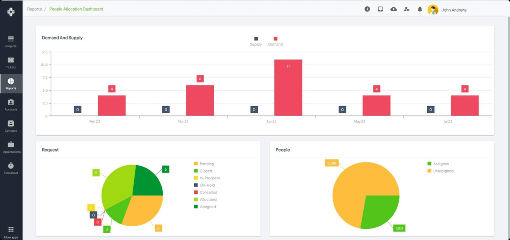Toggle Supply series in chart legend

(x=256, y=41)
